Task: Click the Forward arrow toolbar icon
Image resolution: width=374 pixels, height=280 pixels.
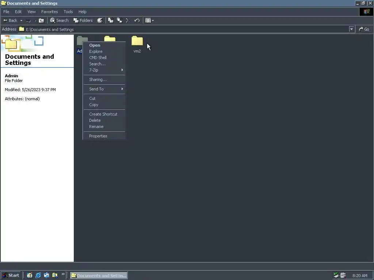Action: (28, 21)
